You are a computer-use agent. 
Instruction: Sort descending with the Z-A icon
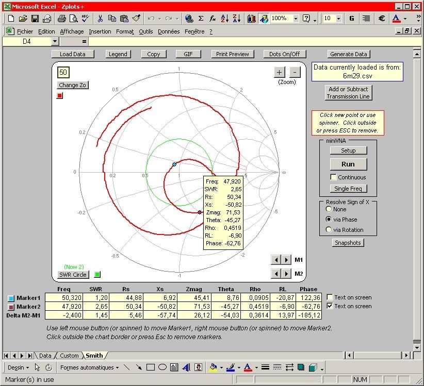tap(237, 19)
